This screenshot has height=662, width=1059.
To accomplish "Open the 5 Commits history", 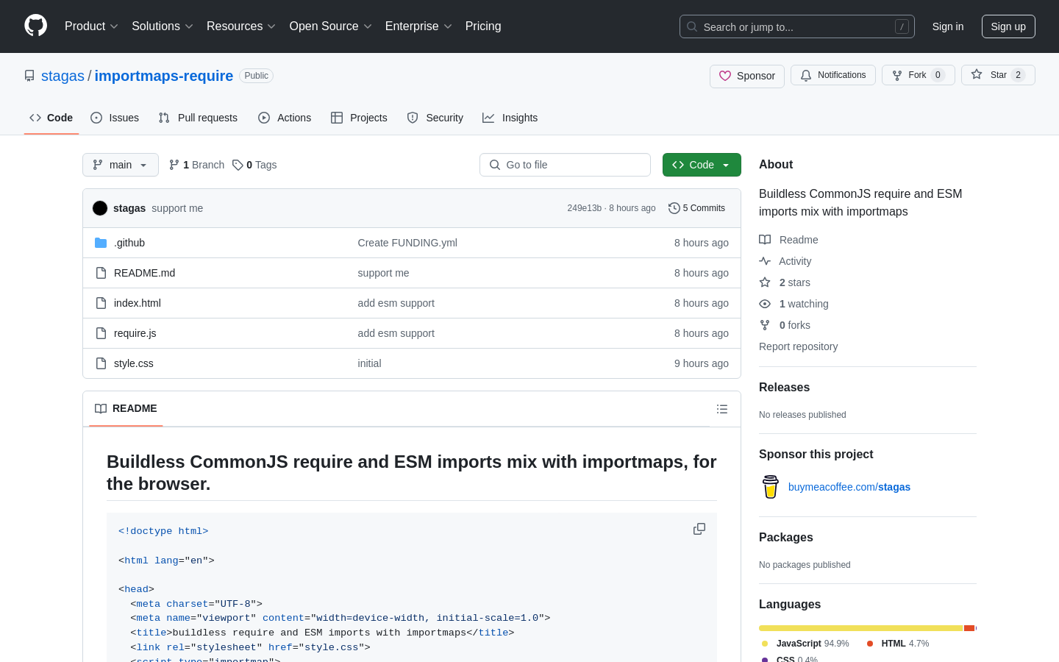I will (696, 208).
